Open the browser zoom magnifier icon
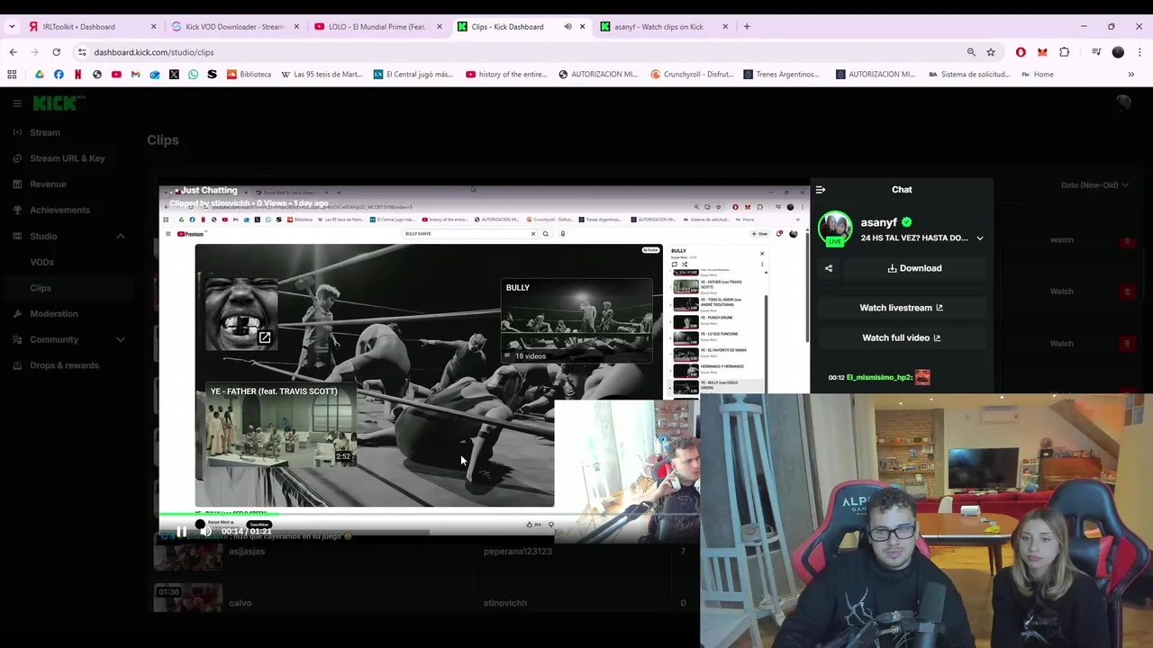The width and height of the screenshot is (1153, 648). (x=971, y=52)
